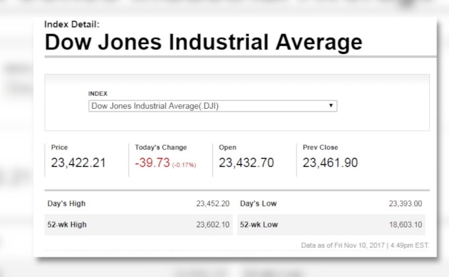Screen dimensions: 449x277
Task: Select the Index Detail label text
Action: point(71,24)
